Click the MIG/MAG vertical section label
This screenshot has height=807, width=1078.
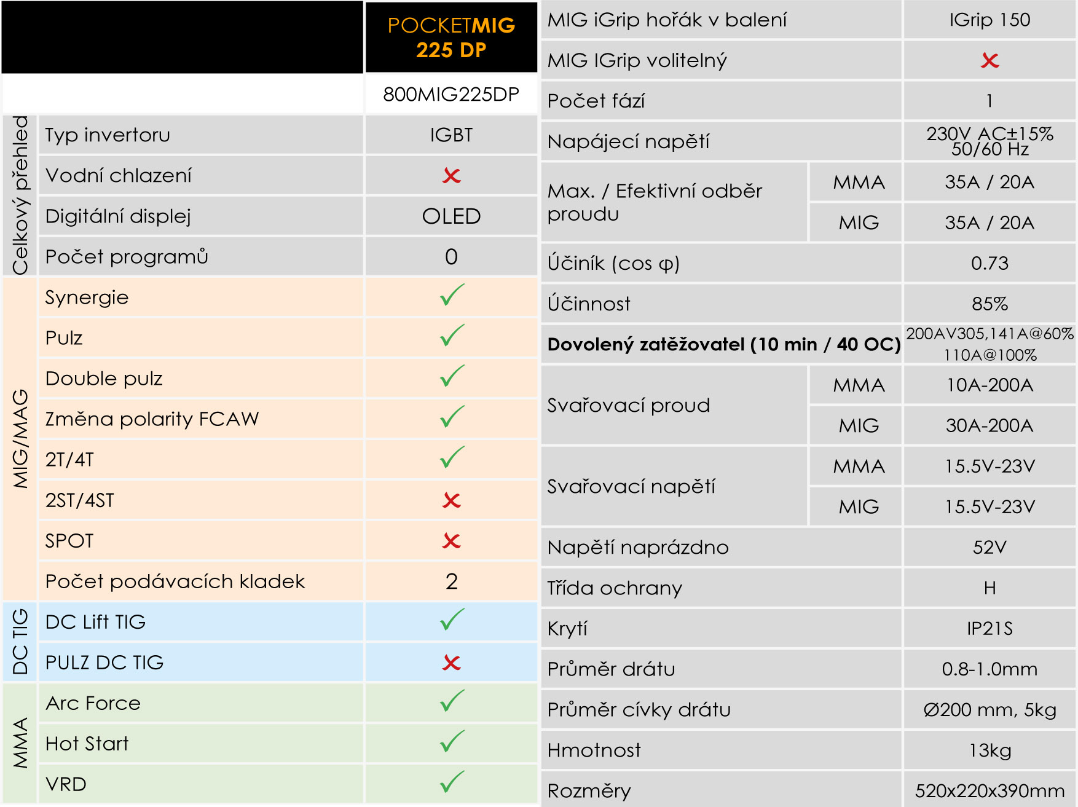[20, 439]
